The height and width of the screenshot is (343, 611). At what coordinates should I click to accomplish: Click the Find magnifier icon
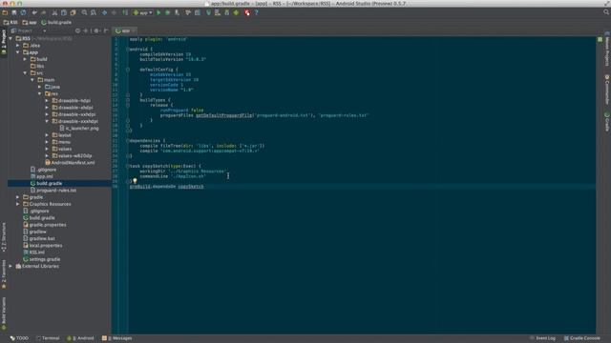(84, 12)
